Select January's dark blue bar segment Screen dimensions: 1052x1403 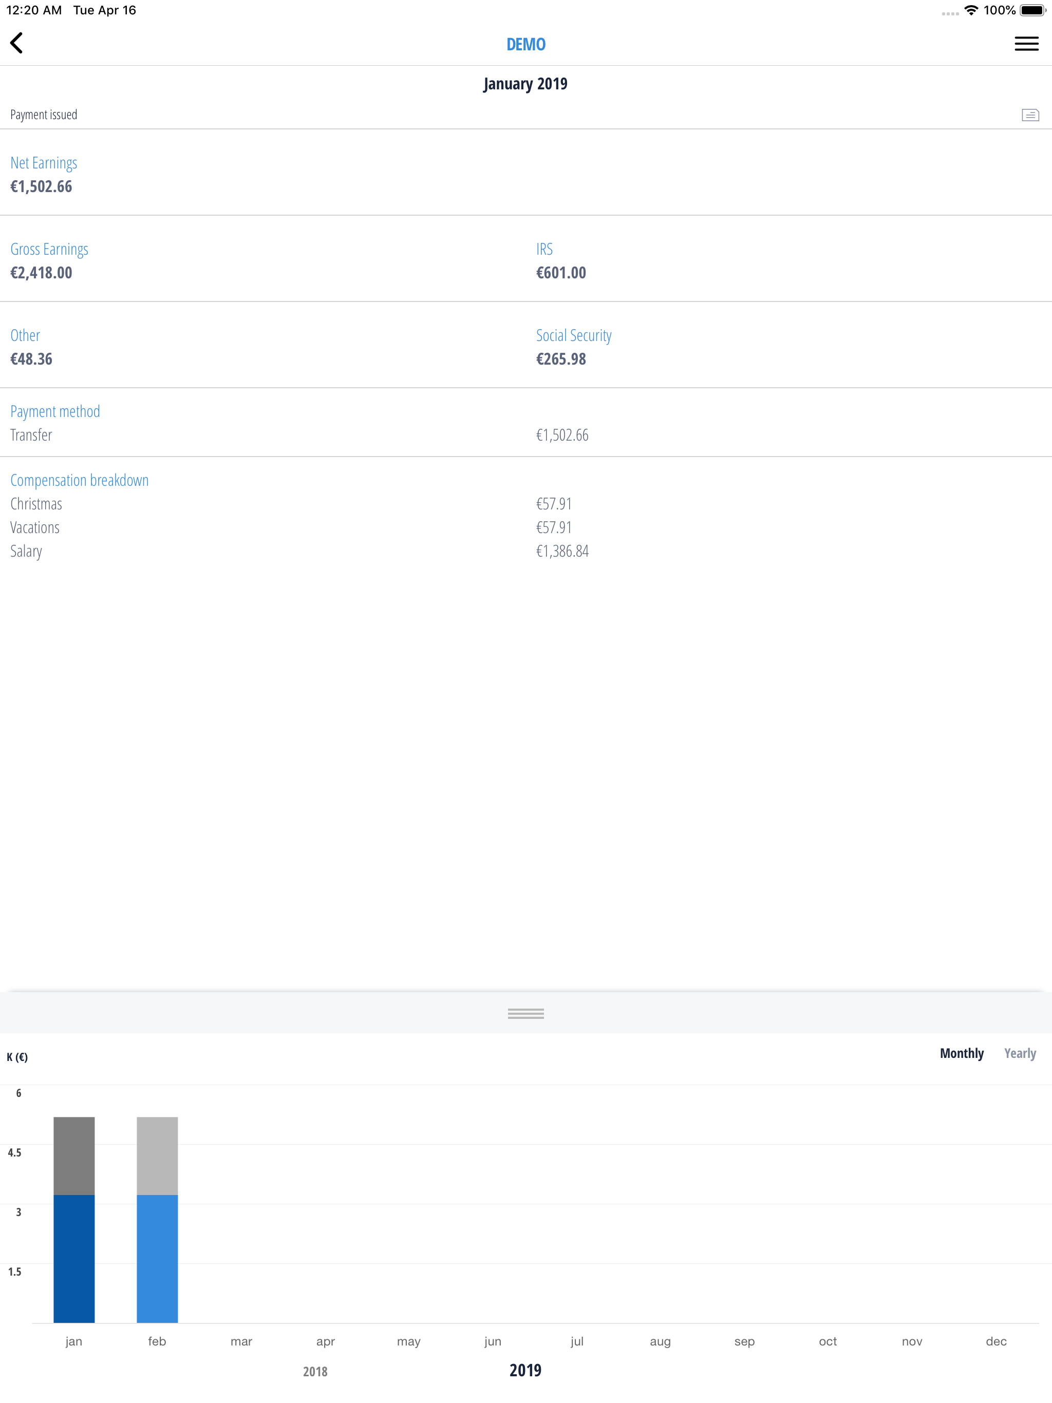tap(74, 1258)
